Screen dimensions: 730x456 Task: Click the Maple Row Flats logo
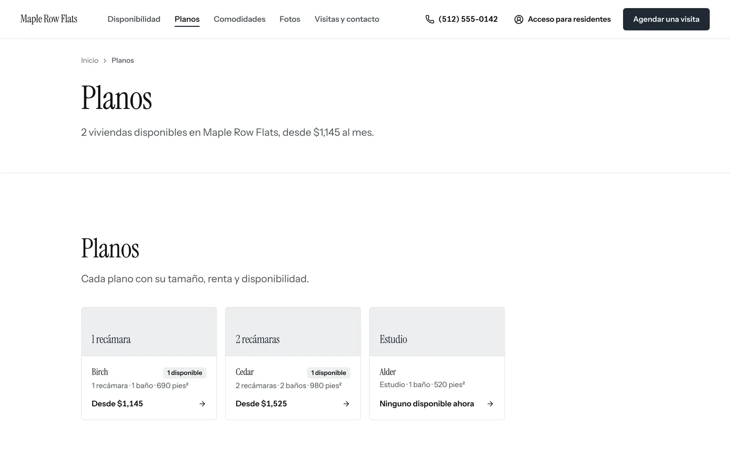pyautogui.click(x=49, y=19)
